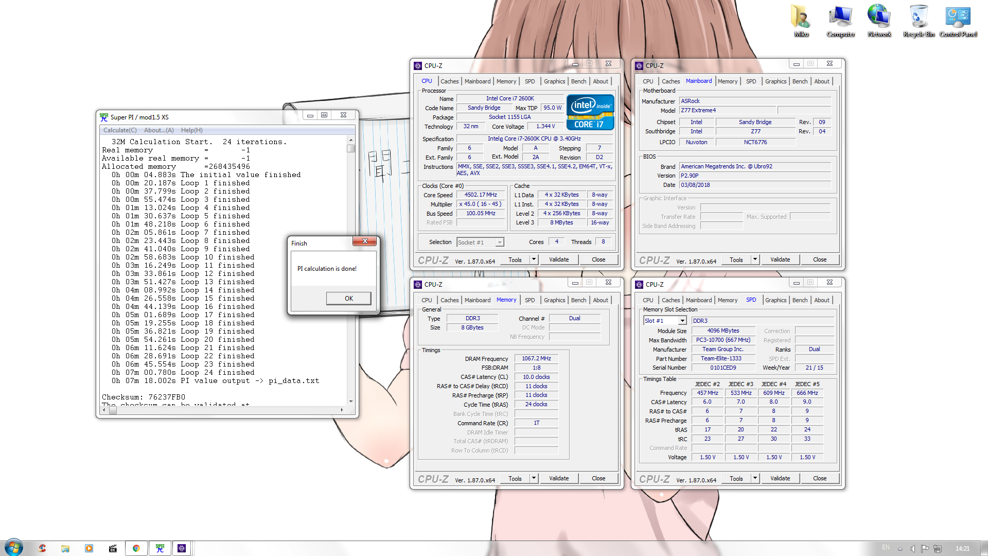
Task: Open the Slot #1 memory slot dropdown
Action: click(682, 321)
